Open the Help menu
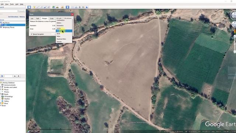The height and width of the screenshot is (133, 236). point(22,4)
